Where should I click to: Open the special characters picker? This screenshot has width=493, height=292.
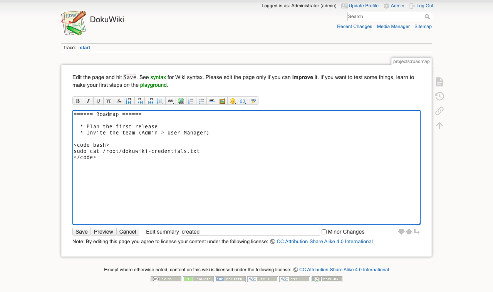click(243, 101)
